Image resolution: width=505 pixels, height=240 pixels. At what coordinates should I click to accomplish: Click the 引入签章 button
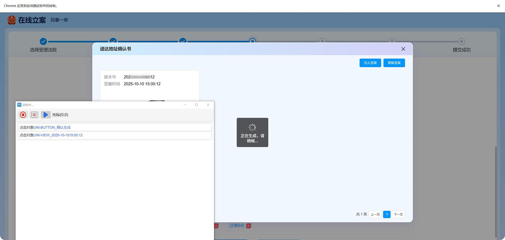tap(370, 63)
